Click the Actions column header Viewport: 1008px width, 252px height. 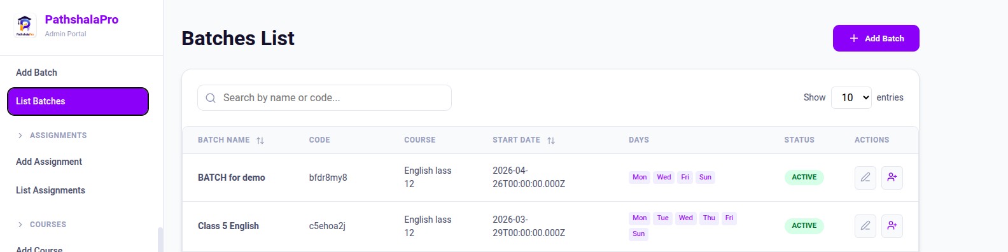pyautogui.click(x=872, y=140)
